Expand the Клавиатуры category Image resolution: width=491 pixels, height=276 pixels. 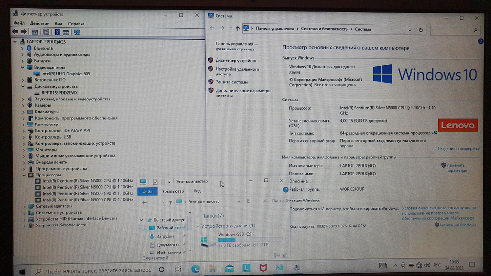point(23,112)
